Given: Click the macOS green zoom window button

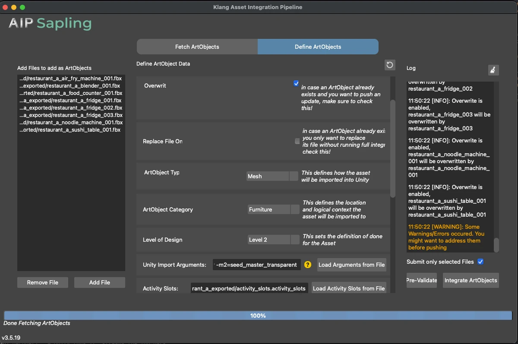Looking at the screenshot, I should (22, 7).
